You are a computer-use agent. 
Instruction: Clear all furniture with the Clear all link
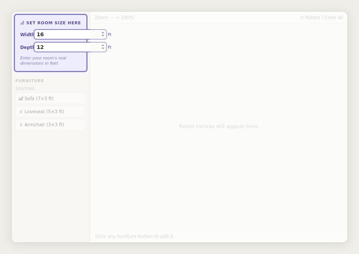pyautogui.click(x=334, y=18)
